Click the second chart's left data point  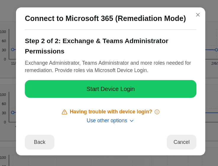(13, 113)
